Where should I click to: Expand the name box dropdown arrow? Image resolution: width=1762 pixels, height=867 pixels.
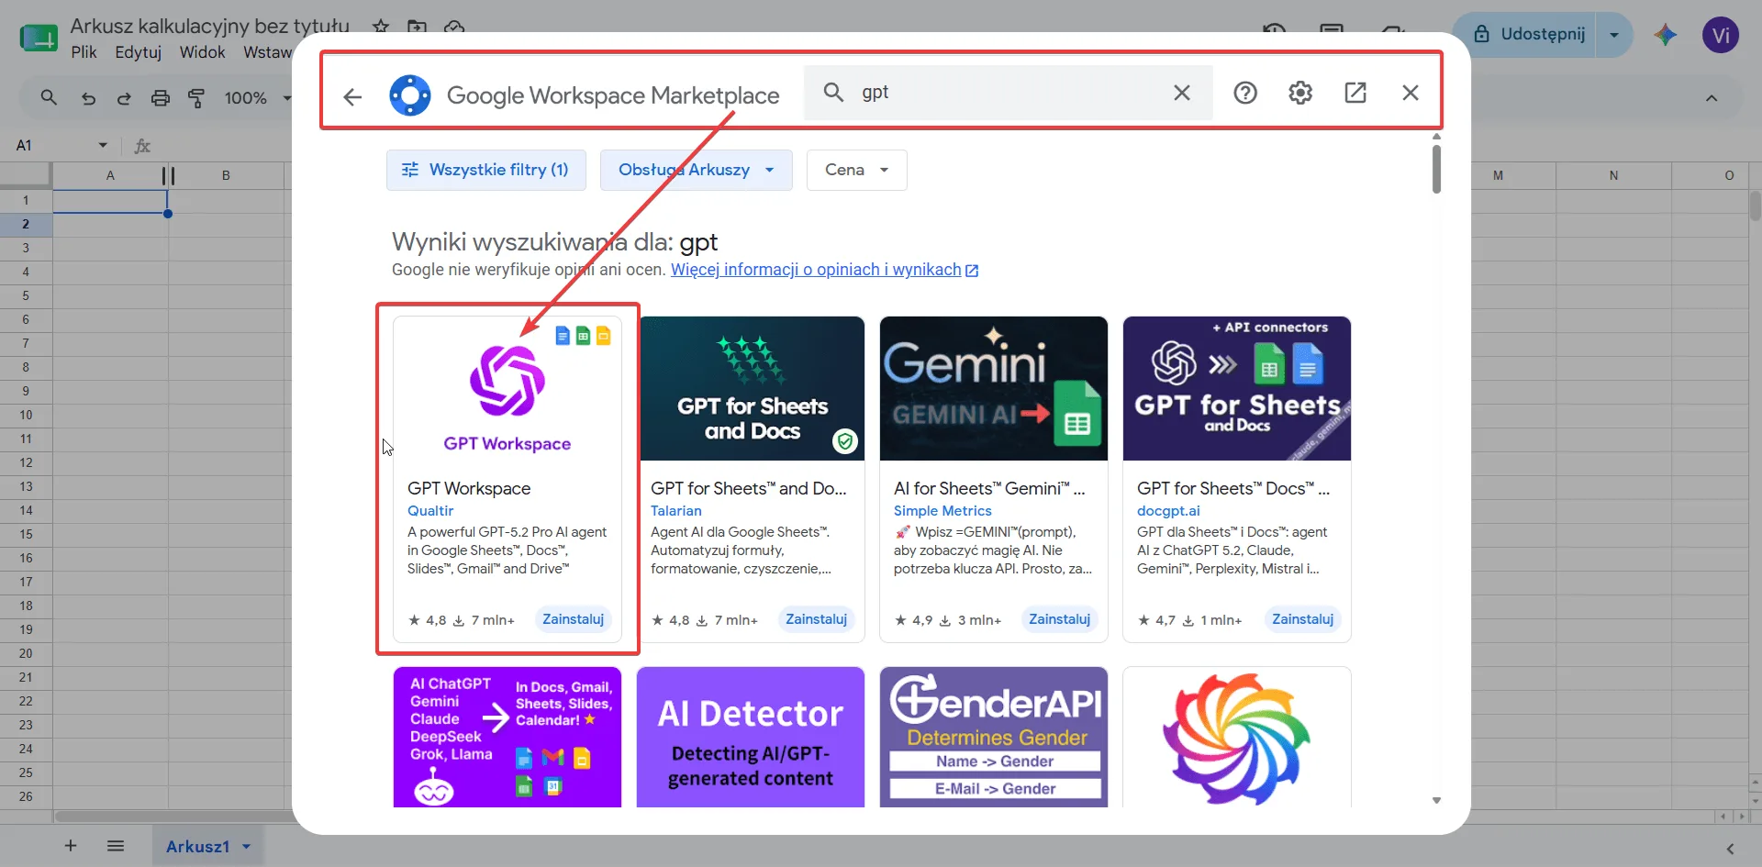[x=103, y=145]
